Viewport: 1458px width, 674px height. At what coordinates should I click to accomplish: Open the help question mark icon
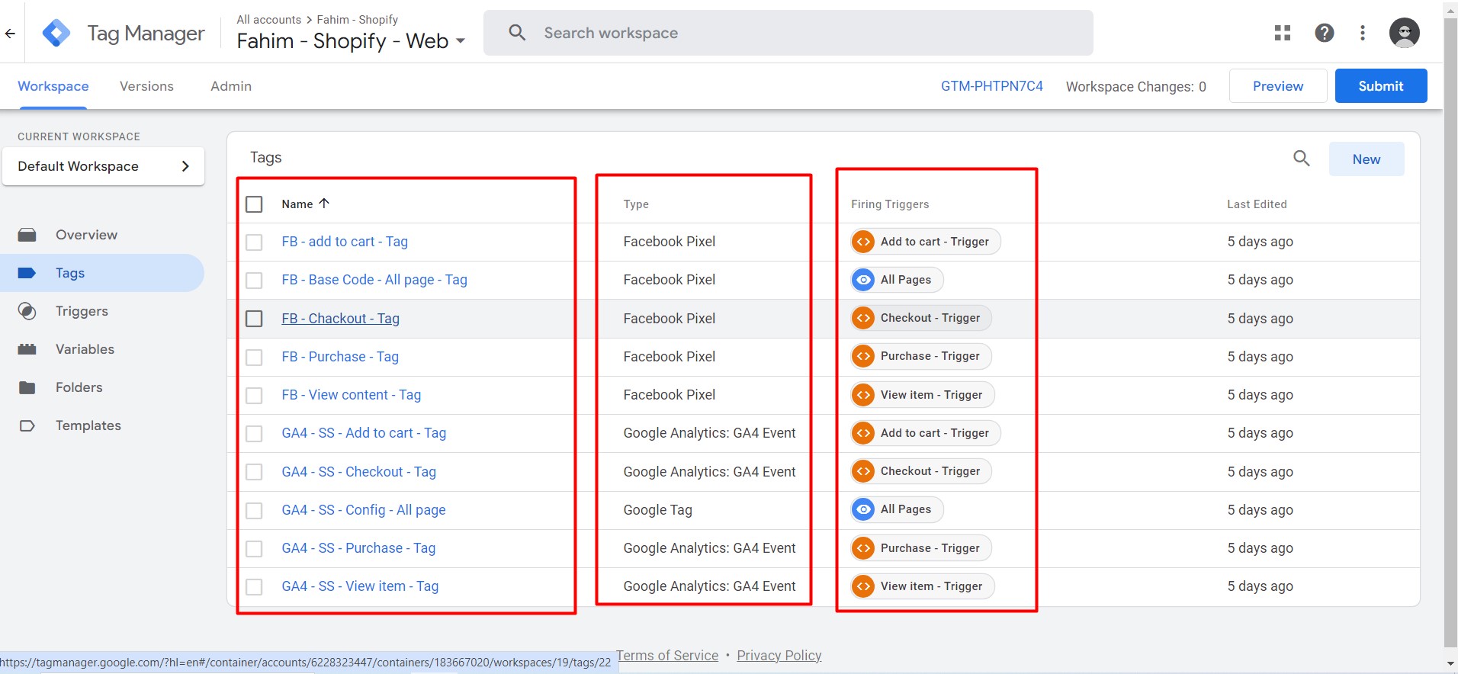point(1325,33)
